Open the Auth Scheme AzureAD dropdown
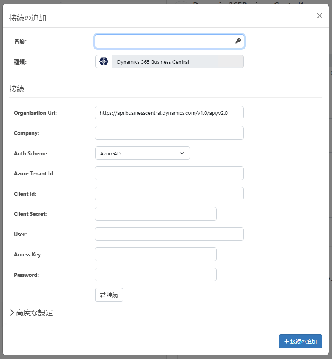The height and width of the screenshot is (359, 332). pos(143,153)
